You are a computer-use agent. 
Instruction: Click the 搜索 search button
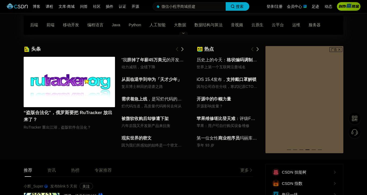[x=238, y=6]
